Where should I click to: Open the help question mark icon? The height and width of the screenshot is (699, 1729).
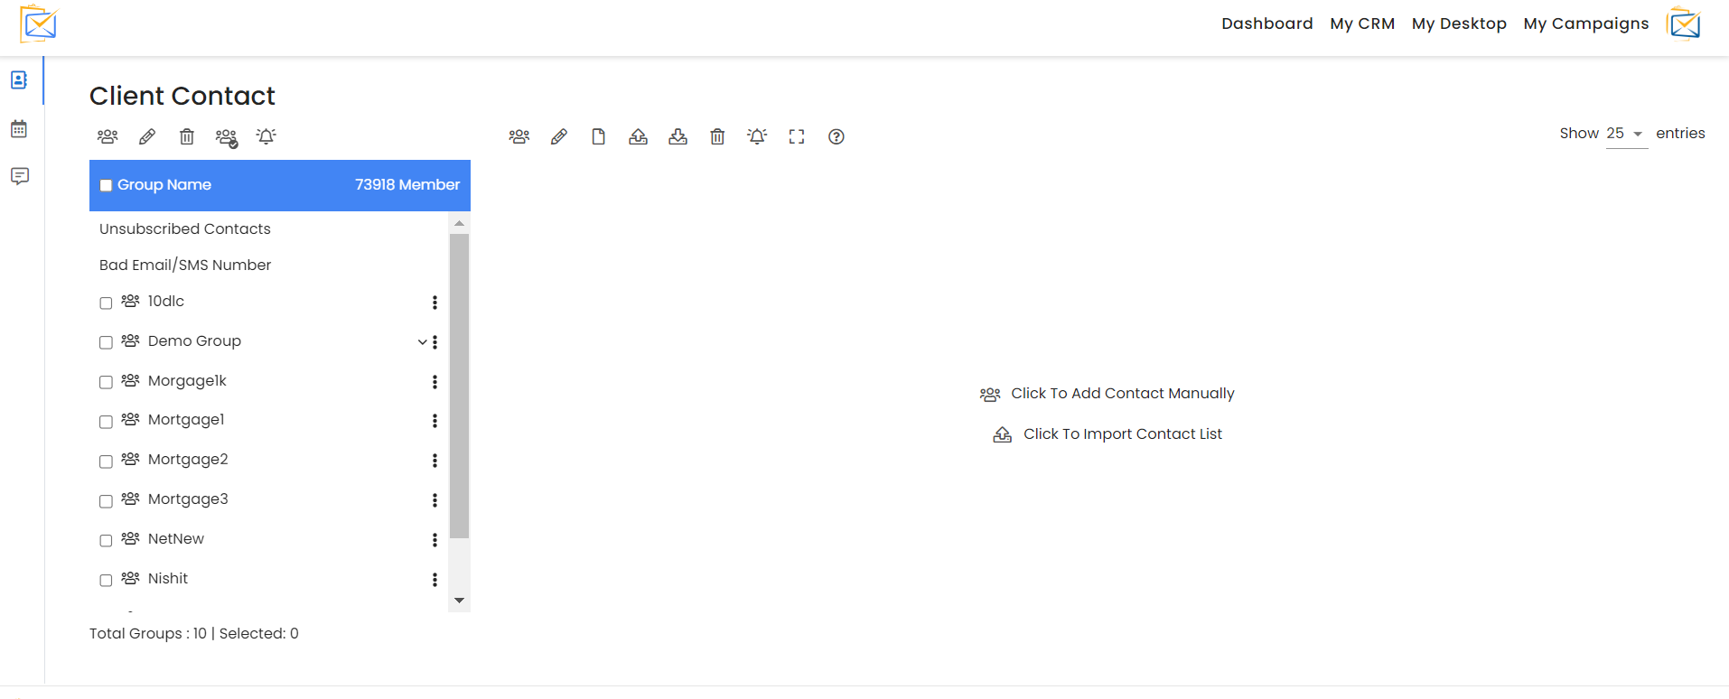pos(836,136)
